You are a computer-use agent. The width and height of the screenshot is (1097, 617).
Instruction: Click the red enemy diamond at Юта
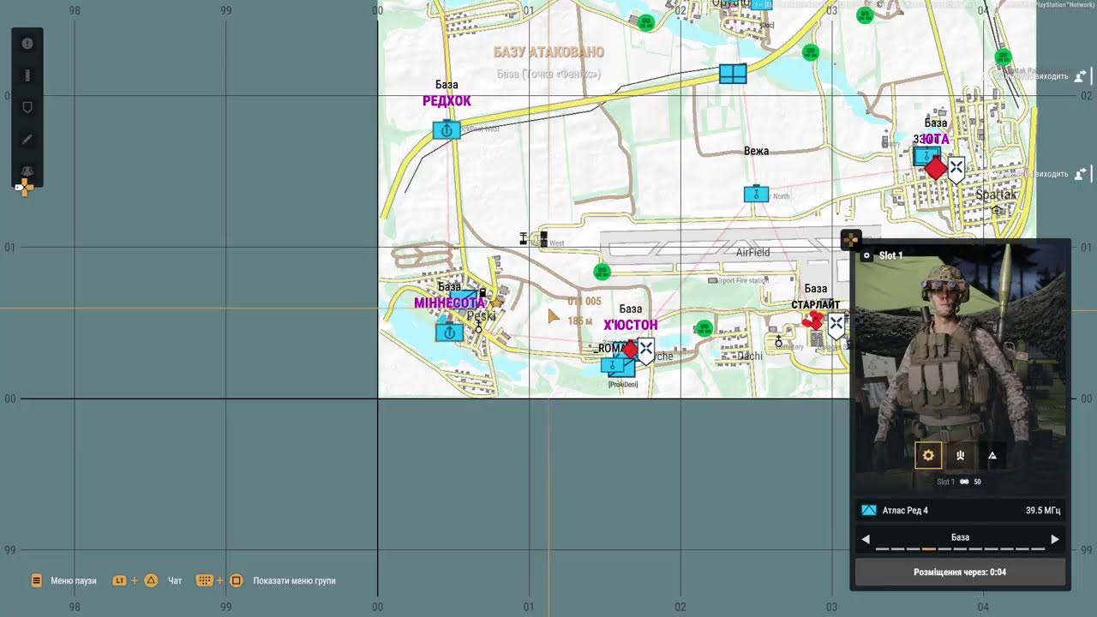pyautogui.click(x=936, y=168)
